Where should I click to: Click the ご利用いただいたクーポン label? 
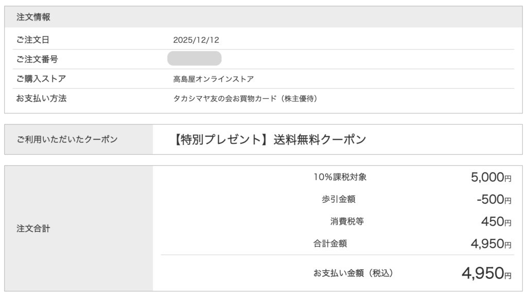[x=67, y=139]
